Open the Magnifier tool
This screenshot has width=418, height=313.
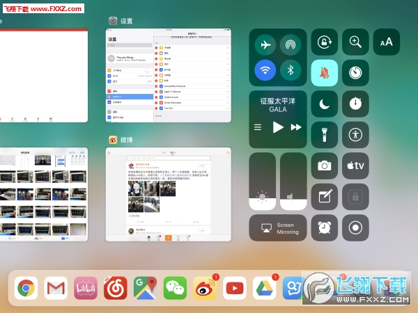pyautogui.click(x=355, y=42)
